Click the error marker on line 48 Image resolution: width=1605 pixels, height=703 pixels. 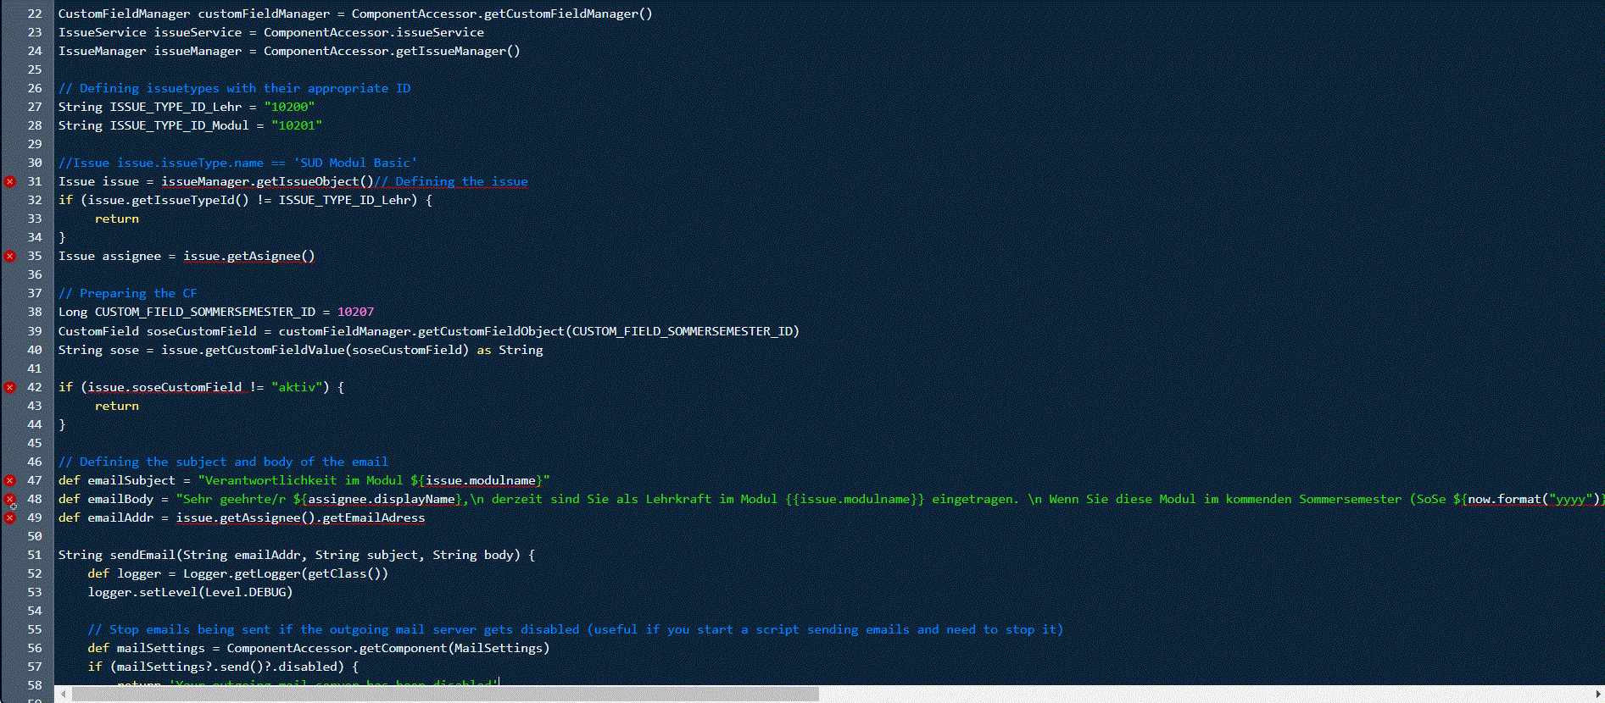[x=10, y=499]
